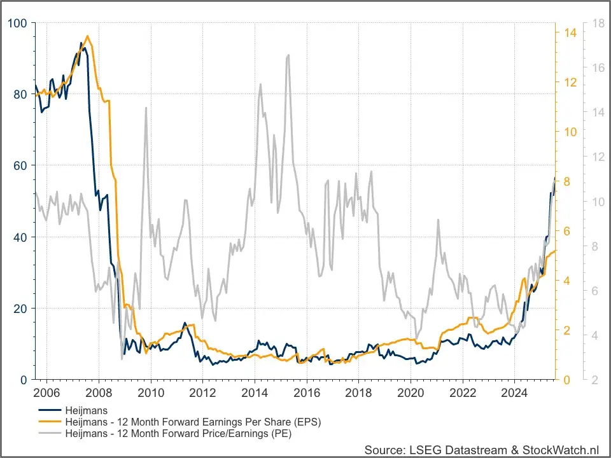Click the grey 4 label on the PE axis
Screen dimensions: 611x458
[x=595, y=335]
